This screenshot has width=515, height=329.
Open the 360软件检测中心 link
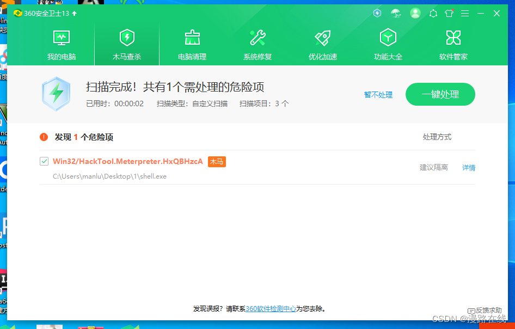(x=271, y=309)
